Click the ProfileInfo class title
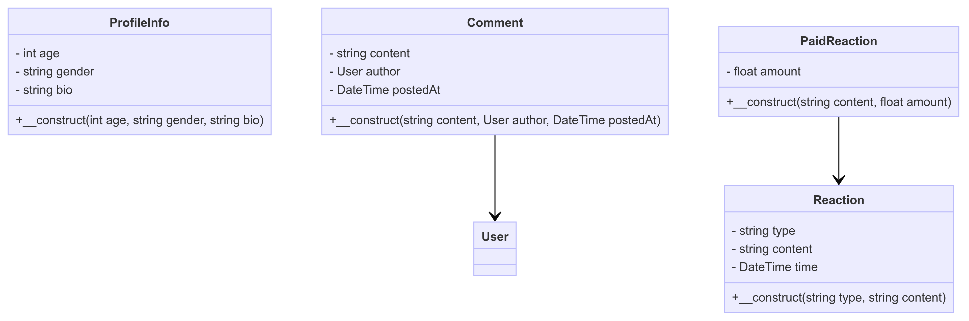Viewport: 969px width, 321px height. click(x=139, y=22)
